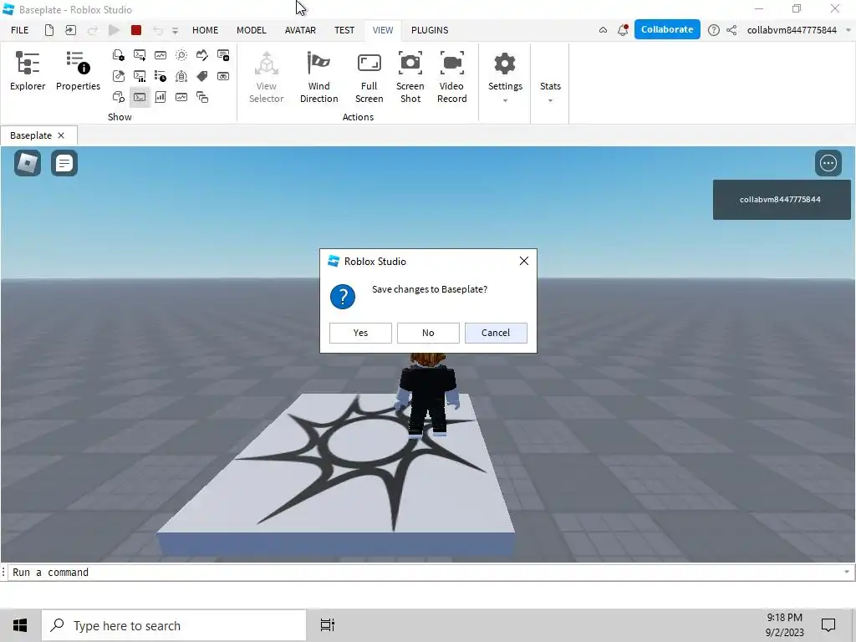Switch to the AVATAR ribbon tab
This screenshot has width=856, height=642.
coord(300,30)
